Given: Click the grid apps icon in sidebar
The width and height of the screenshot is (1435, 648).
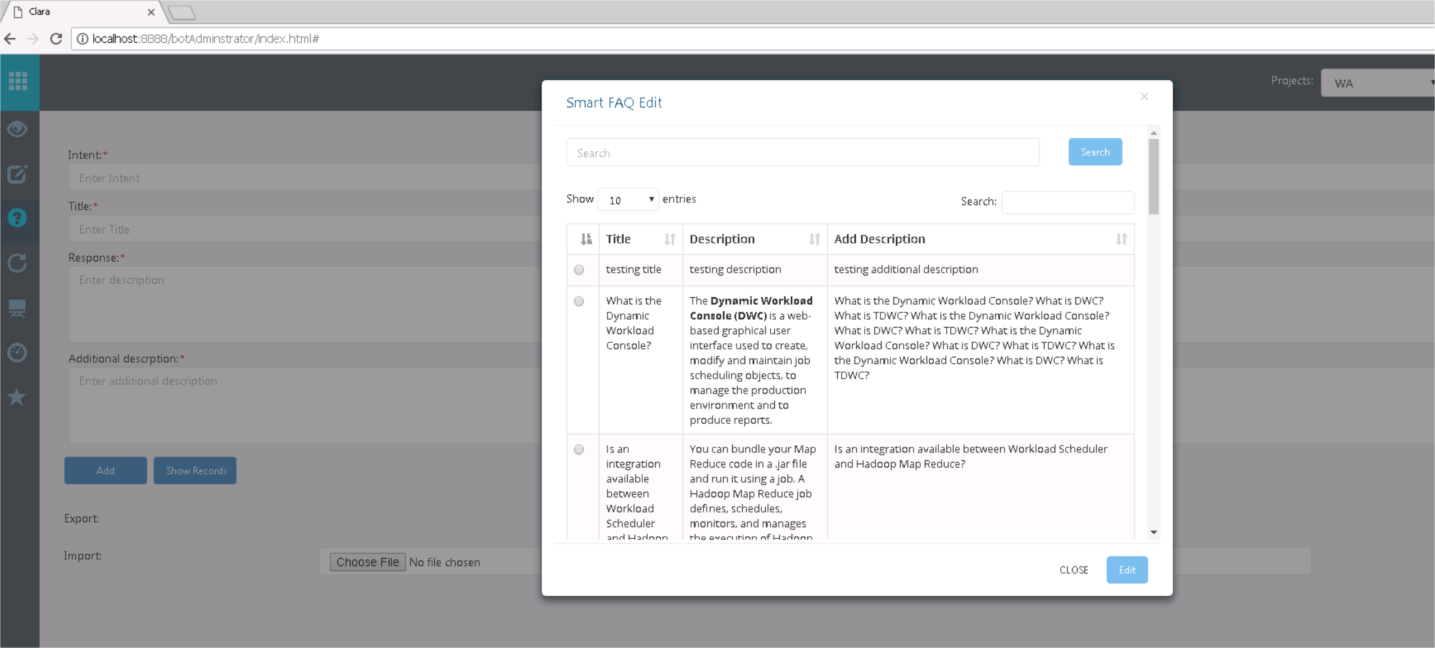Looking at the screenshot, I should (x=18, y=81).
